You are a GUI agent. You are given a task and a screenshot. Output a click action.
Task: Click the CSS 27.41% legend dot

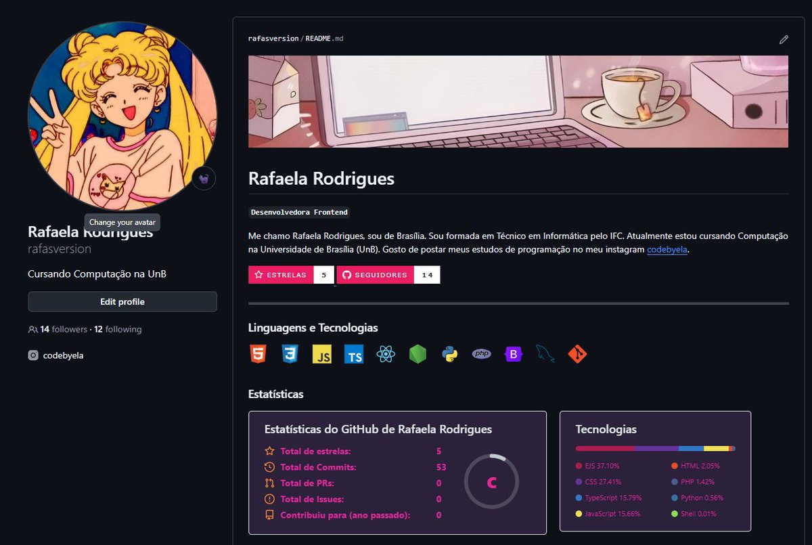click(579, 482)
